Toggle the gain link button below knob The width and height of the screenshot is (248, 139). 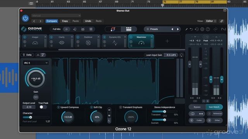(36, 97)
